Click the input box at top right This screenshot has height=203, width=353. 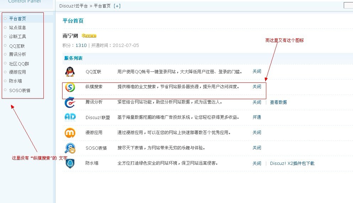[x=348, y=5]
